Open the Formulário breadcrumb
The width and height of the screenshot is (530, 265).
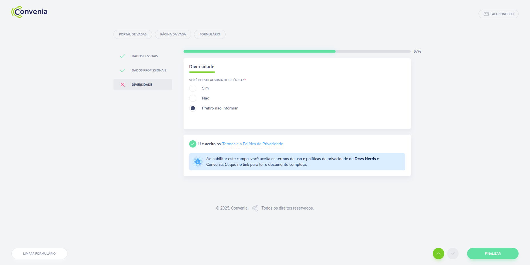click(x=210, y=34)
